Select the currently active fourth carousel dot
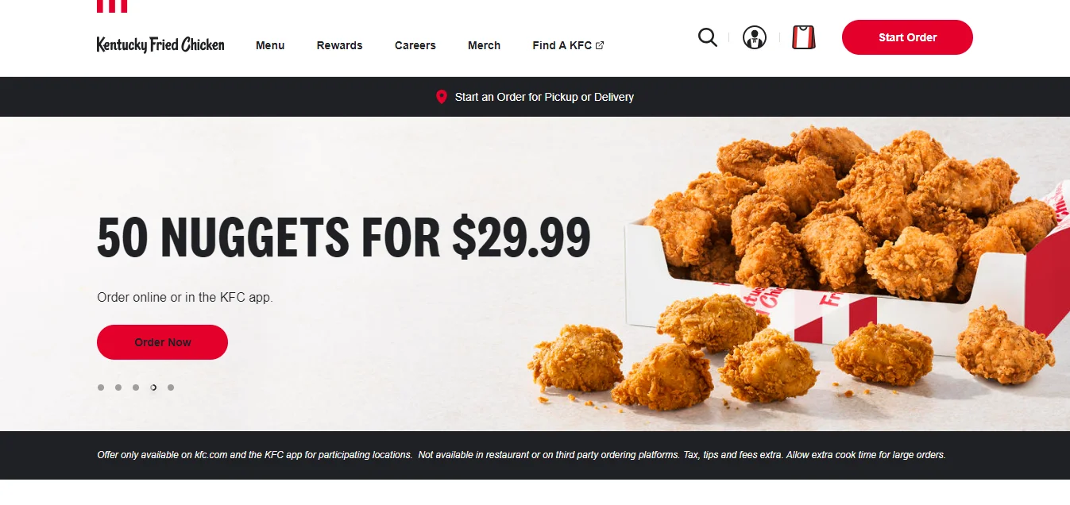Screen dimensions: 1070x505 pos(153,387)
